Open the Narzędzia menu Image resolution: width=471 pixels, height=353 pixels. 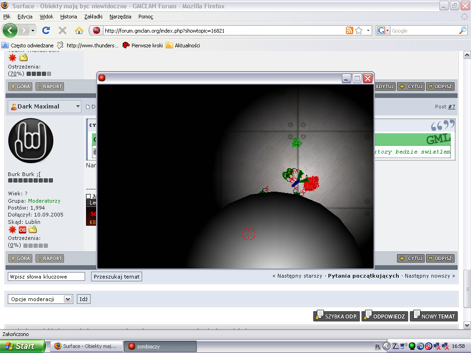point(121,17)
